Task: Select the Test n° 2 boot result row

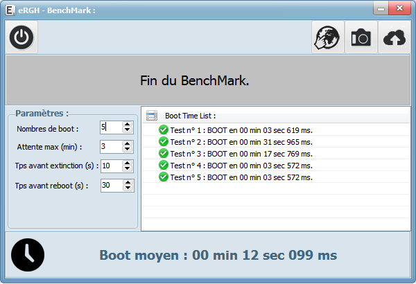Action: click(241, 141)
